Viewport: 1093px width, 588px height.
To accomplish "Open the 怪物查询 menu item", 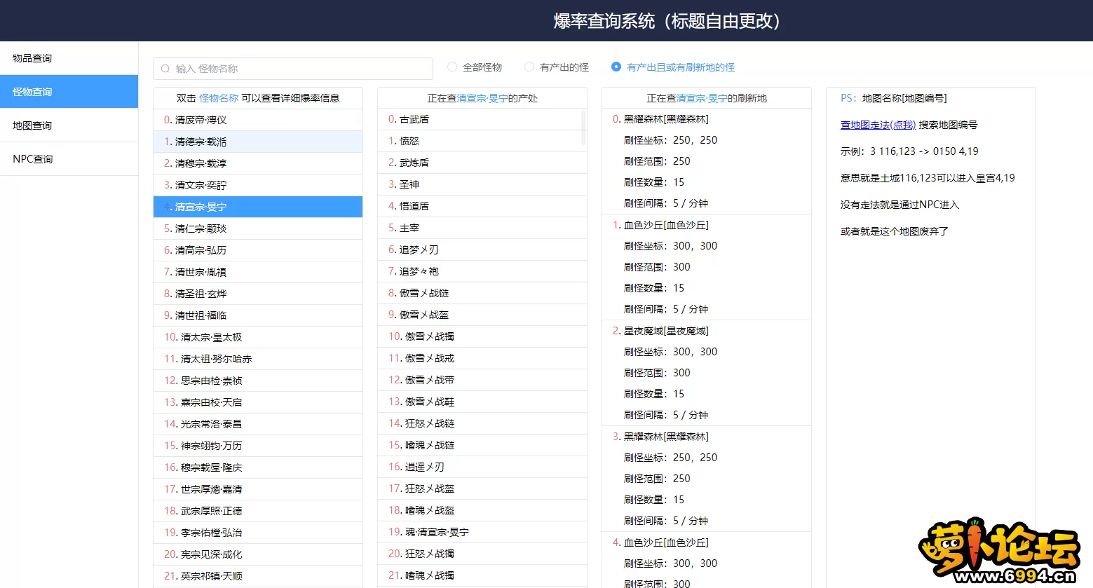I will pyautogui.click(x=69, y=92).
